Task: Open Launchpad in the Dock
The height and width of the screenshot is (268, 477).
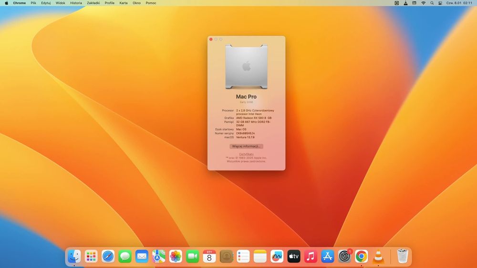Action: tap(91, 257)
